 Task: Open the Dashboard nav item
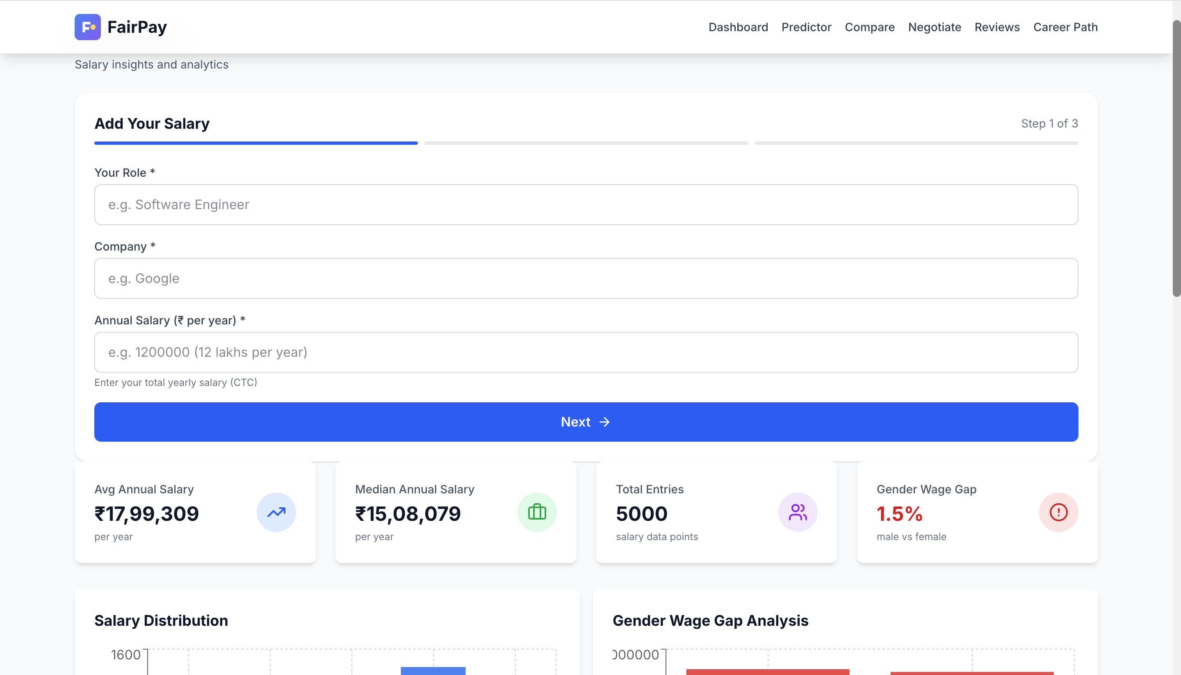pos(738,27)
